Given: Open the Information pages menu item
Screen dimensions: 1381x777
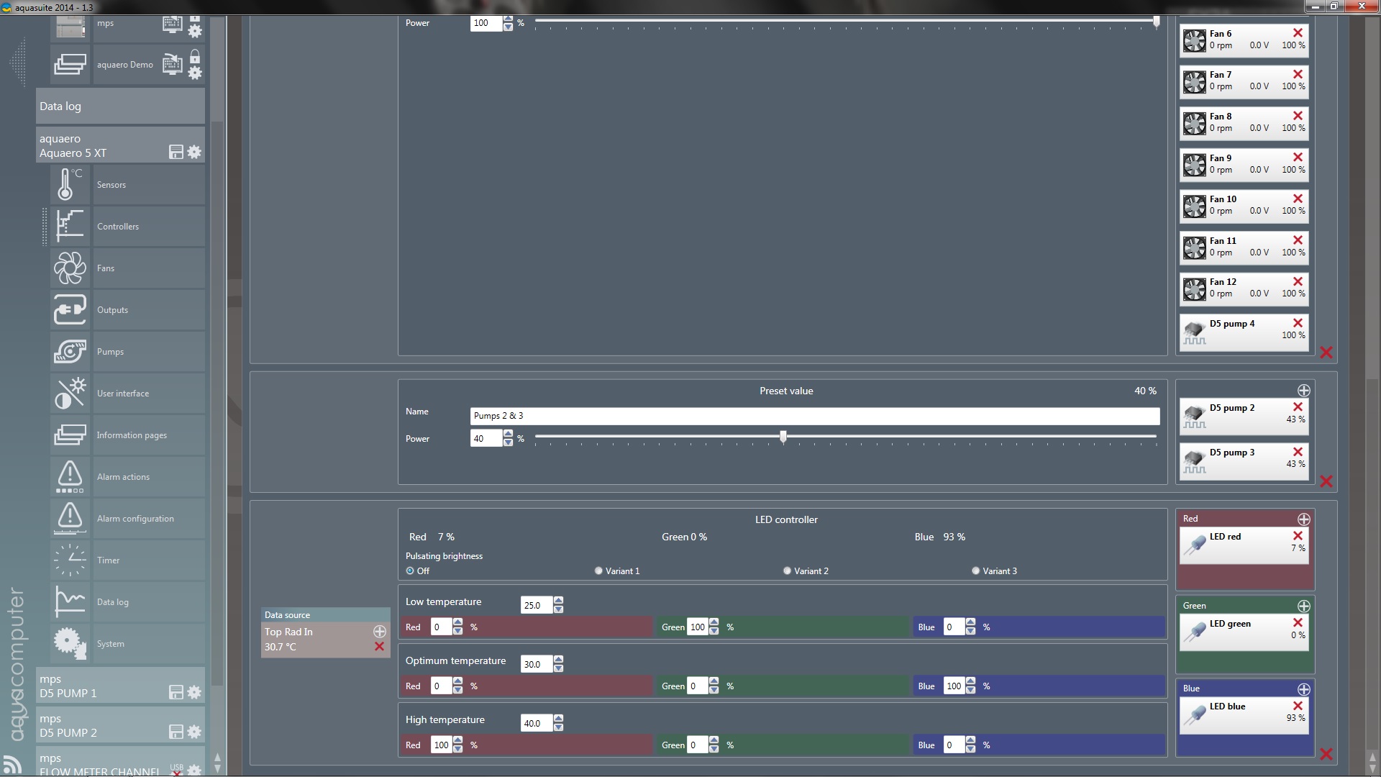Looking at the screenshot, I should [x=132, y=435].
